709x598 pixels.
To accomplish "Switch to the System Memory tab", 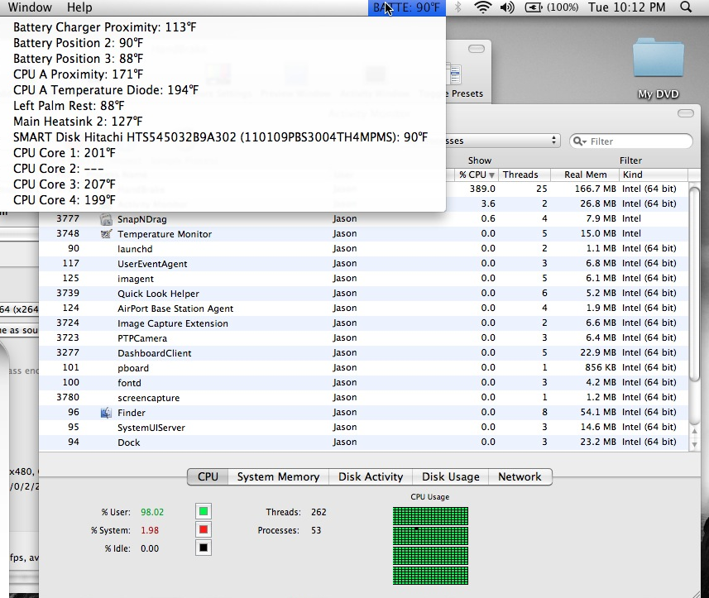I will pyautogui.click(x=278, y=477).
